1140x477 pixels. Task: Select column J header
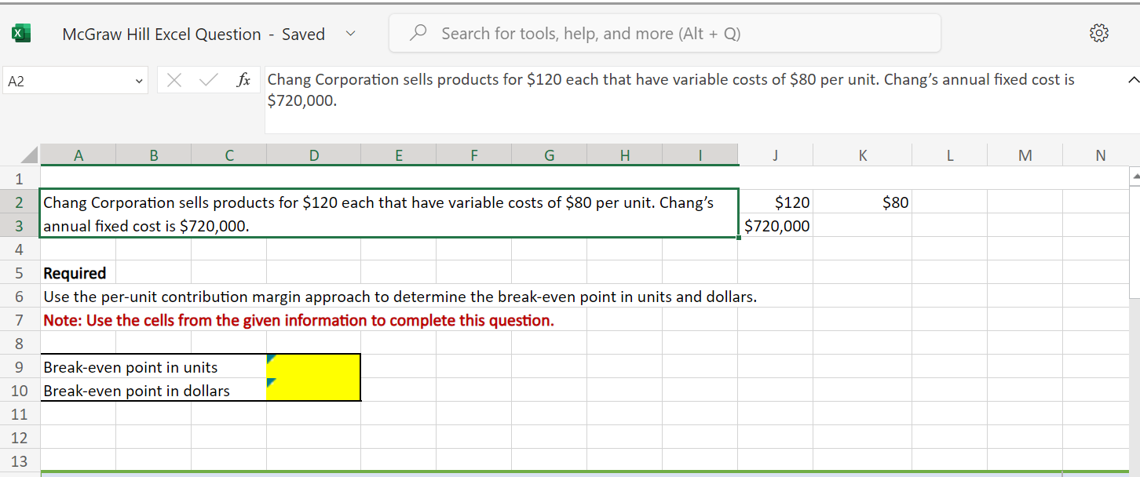(x=775, y=155)
